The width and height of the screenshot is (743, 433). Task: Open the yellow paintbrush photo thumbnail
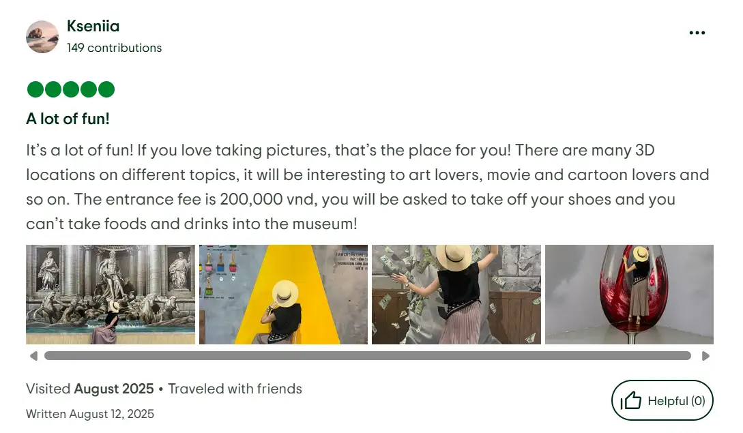[283, 294]
